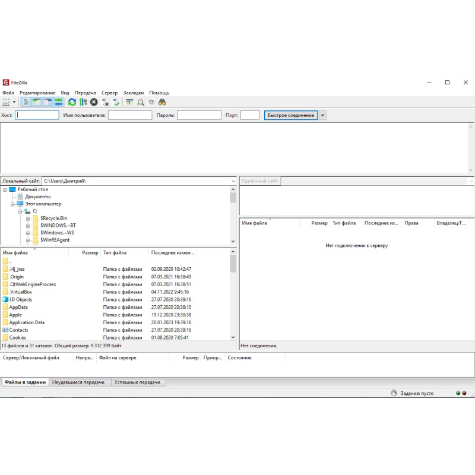This screenshot has width=475, height=475.
Task: Open the quick connect history dropdown
Action: pyautogui.click(x=322, y=115)
